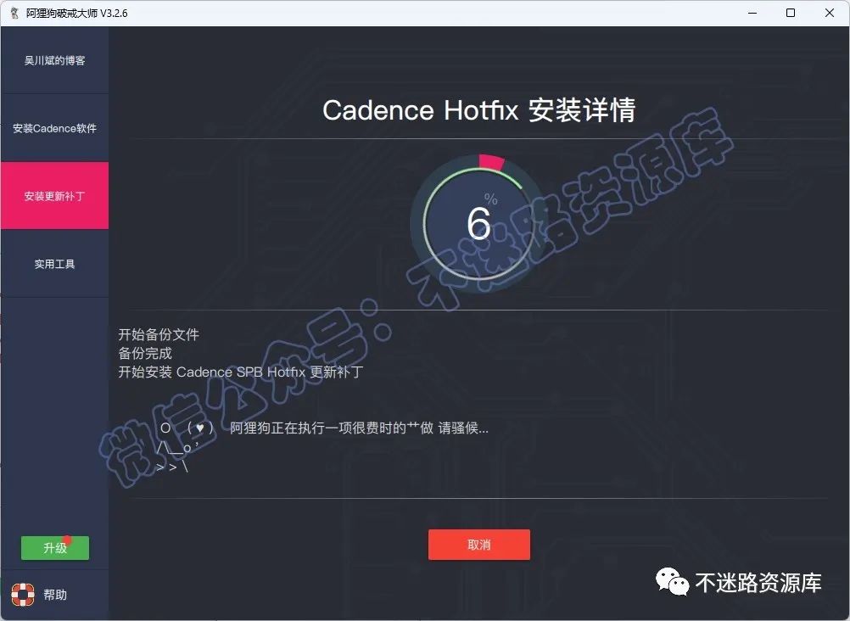Image resolution: width=850 pixels, height=621 pixels.
Task: Open the 吴川斌的博客 sidebar item
Action: (x=55, y=60)
